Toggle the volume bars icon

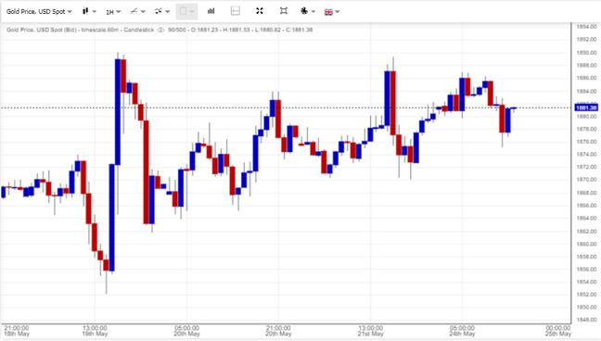211,11
